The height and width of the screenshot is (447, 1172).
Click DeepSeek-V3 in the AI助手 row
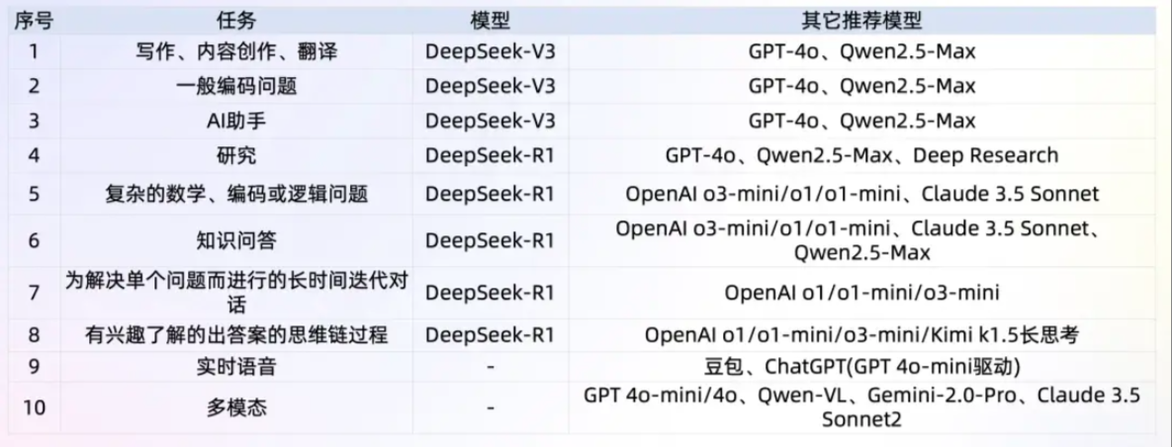[x=491, y=121]
